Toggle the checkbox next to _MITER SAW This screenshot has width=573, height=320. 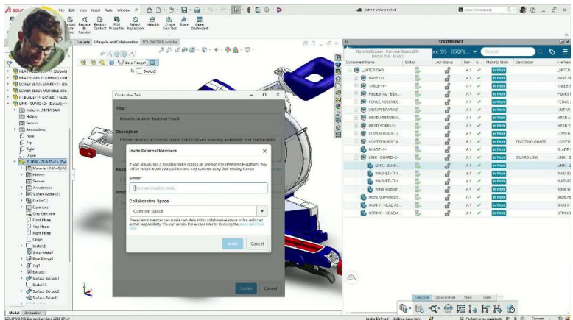point(349,70)
